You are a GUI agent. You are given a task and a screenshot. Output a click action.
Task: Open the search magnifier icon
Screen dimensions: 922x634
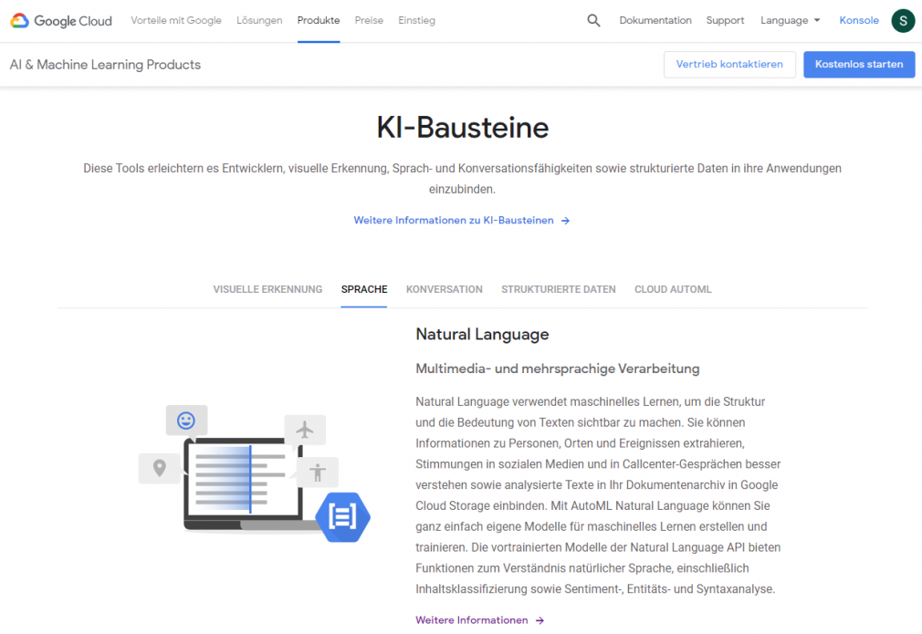593,21
